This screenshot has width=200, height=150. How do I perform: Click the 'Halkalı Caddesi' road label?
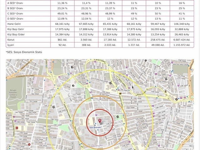pyautogui.click(x=26, y=66)
